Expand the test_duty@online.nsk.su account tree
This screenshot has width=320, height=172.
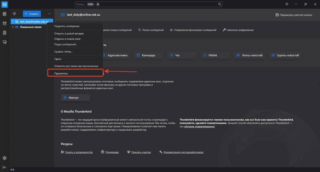[13, 21]
